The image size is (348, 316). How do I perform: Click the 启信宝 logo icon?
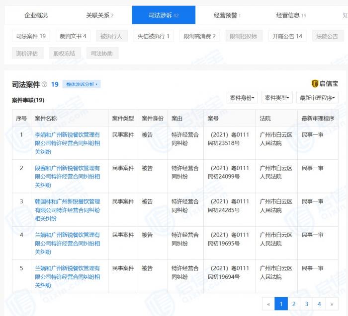tap(315, 84)
